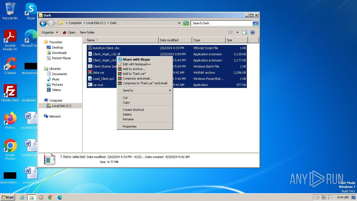Viewport: 357px width, 201px height.
Task: Expand the view options dropdown arrow
Action: [x=237, y=32]
